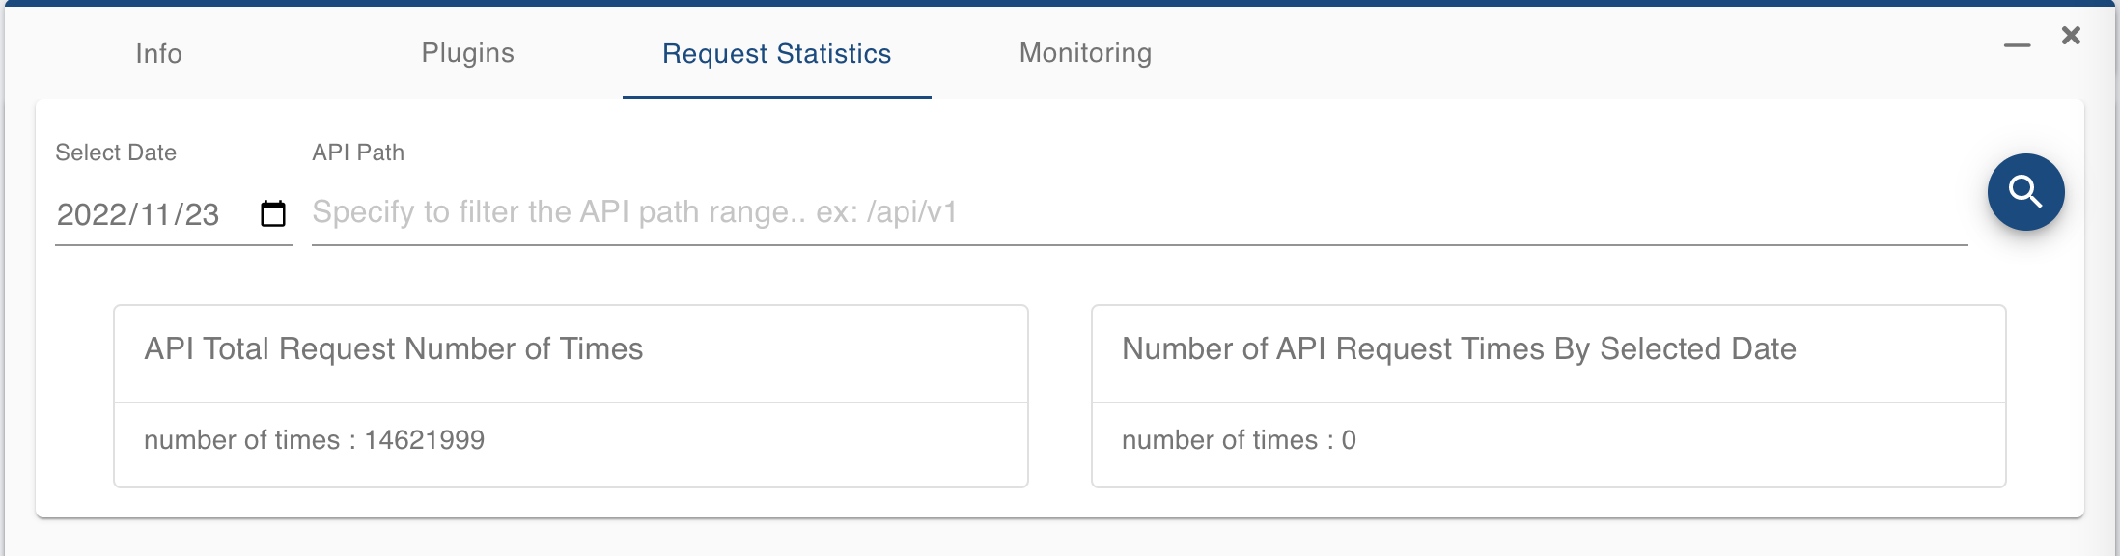Click the API Path label
This screenshot has height=556, width=2120.
point(358,153)
